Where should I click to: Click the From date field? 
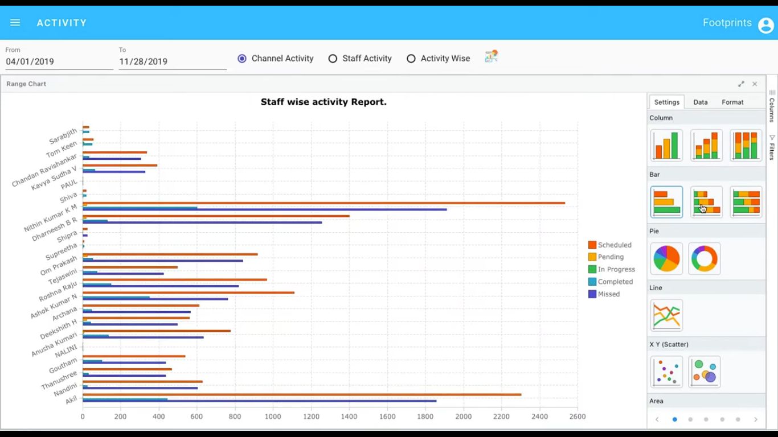coord(59,61)
